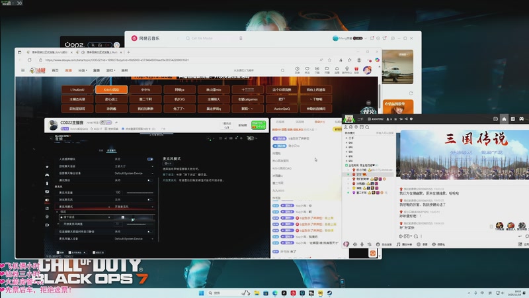Image resolution: width=529 pixels, height=298 pixels.
Task: Bookmark the page with the browser star icon
Action: tap(329, 60)
